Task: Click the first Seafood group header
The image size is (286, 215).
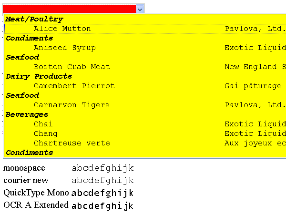Action: [x=22, y=57]
